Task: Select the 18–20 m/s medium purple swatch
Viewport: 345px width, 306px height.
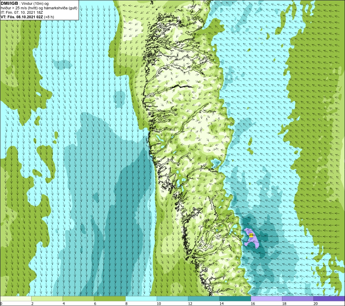Action: tap(298, 298)
